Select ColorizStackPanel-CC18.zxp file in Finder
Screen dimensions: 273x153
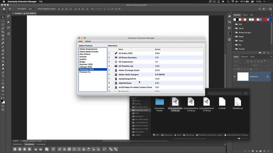click(x=206, y=104)
